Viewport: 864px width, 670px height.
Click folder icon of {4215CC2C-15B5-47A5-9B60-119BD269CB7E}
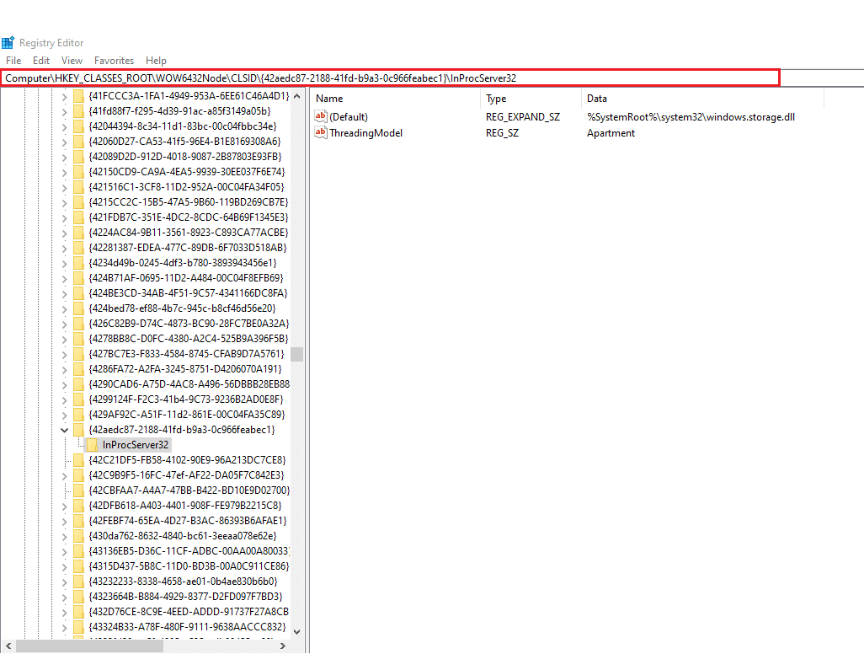click(78, 201)
